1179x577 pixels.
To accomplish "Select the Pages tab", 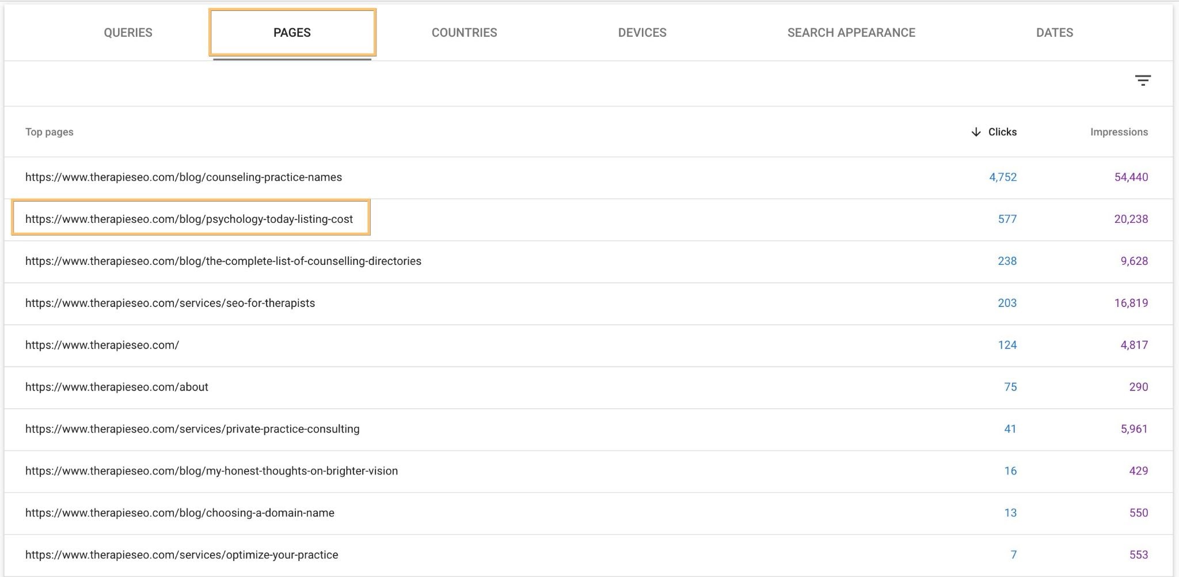I will click(x=292, y=33).
